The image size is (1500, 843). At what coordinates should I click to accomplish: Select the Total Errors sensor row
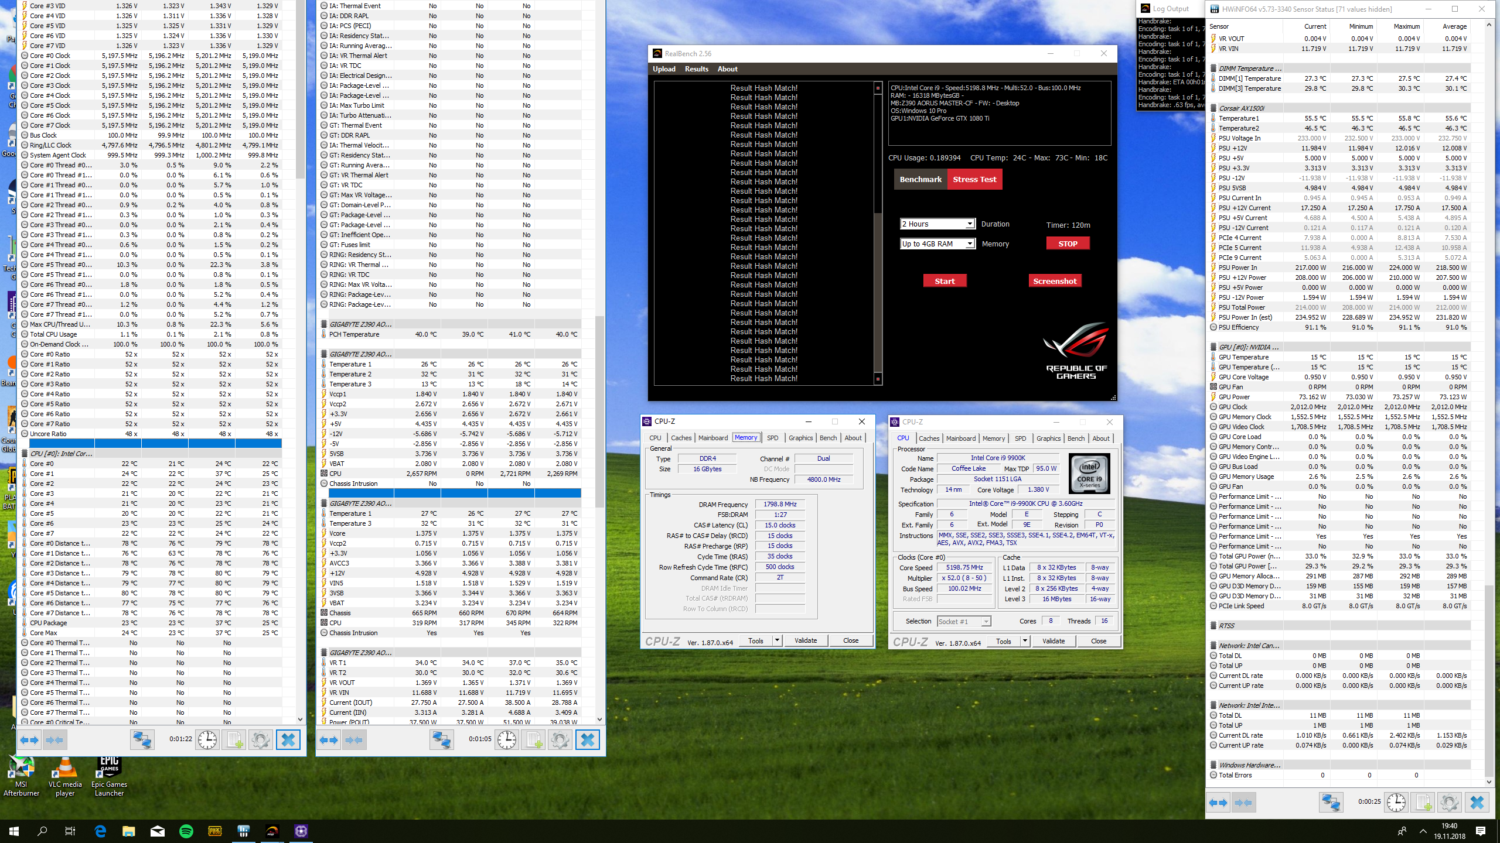(x=1339, y=775)
